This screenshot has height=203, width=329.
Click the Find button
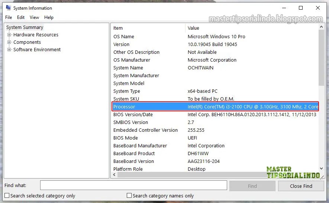(x=252, y=186)
